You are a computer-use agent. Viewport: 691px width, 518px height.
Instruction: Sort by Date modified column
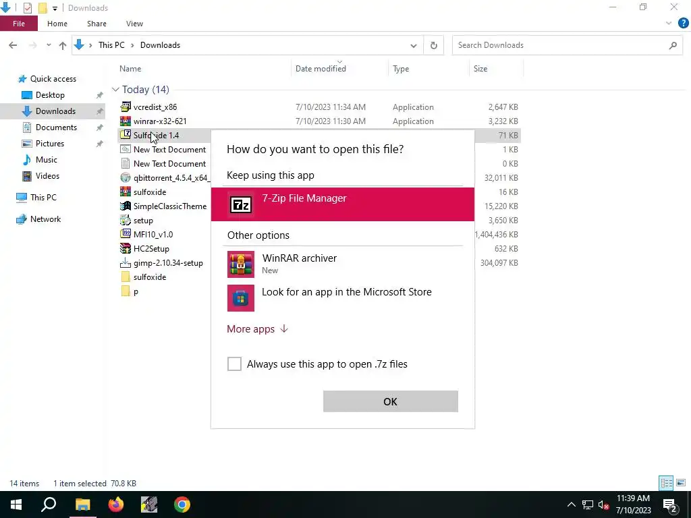click(321, 69)
